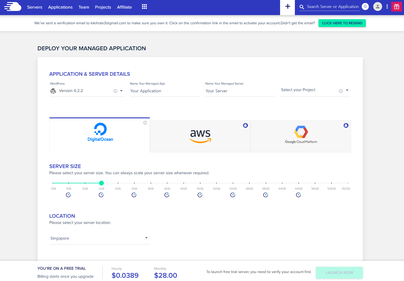Image resolution: width=404 pixels, height=281 pixels.
Task: Open the Singapore location dropdown
Action: pyautogui.click(x=99, y=238)
